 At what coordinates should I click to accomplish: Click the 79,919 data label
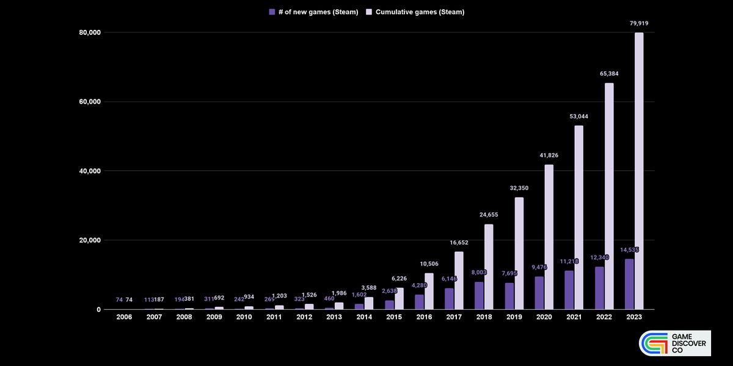(x=639, y=23)
